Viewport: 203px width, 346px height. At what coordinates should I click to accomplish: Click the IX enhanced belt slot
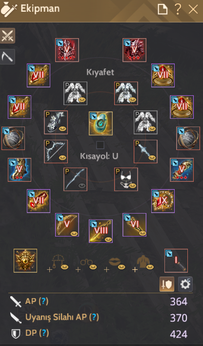163,201
